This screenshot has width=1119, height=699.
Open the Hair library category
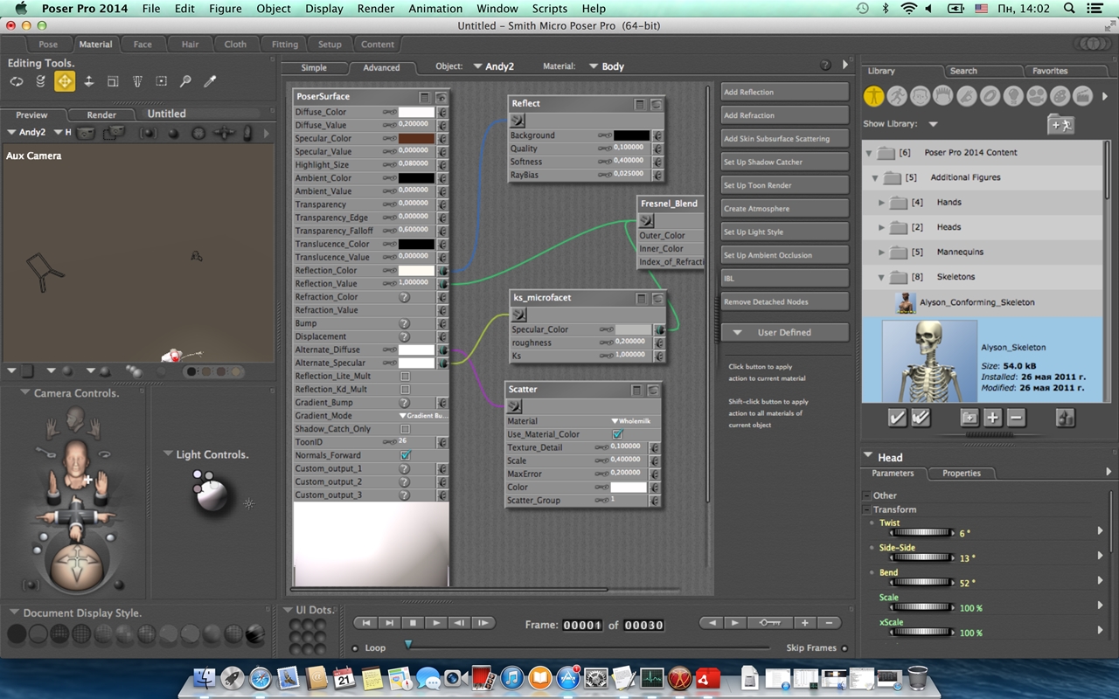pos(943,95)
